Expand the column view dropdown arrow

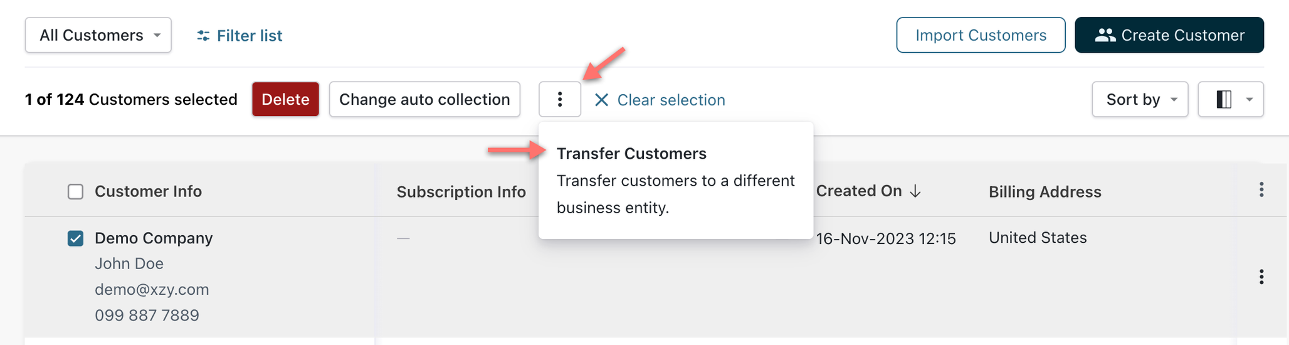click(x=1249, y=99)
